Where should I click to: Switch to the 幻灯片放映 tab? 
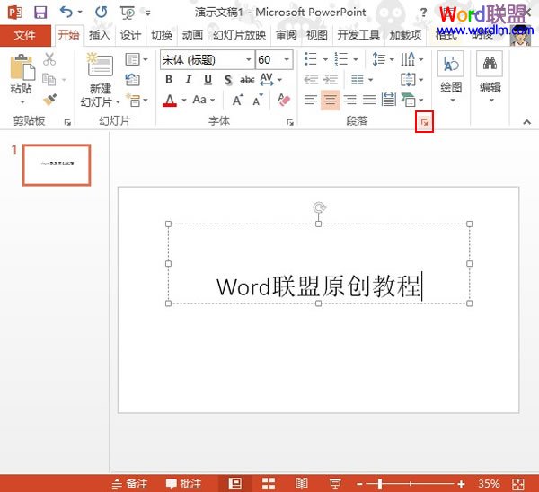[239, 35]
